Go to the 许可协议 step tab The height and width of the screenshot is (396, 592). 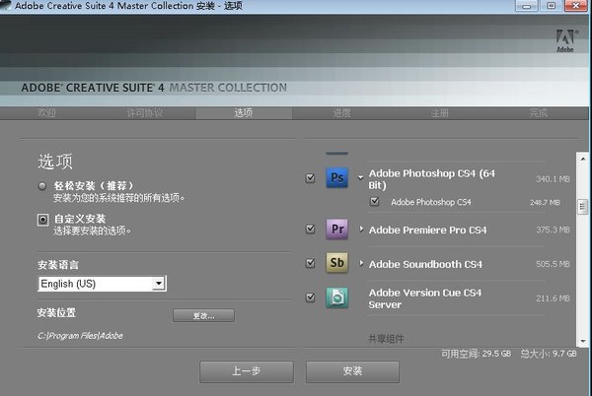point(145,112)
